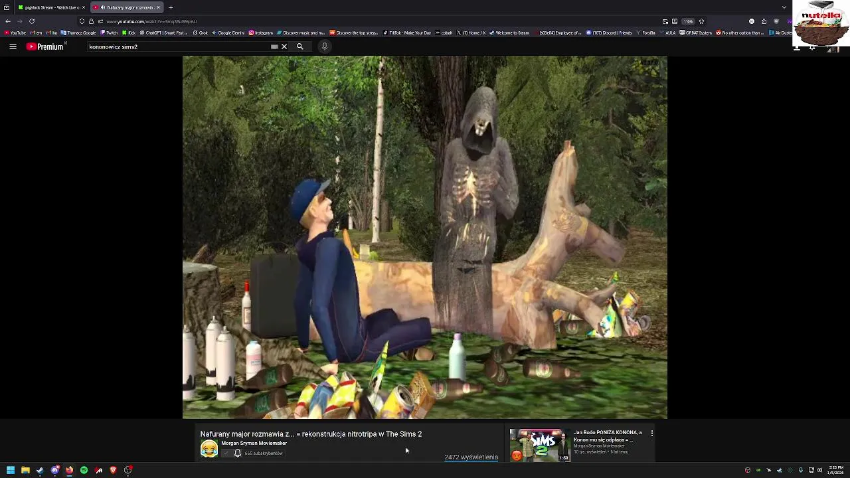Launch Steam from the taskbar
Viewport: 850px width, 478px height.
(40, 470)
